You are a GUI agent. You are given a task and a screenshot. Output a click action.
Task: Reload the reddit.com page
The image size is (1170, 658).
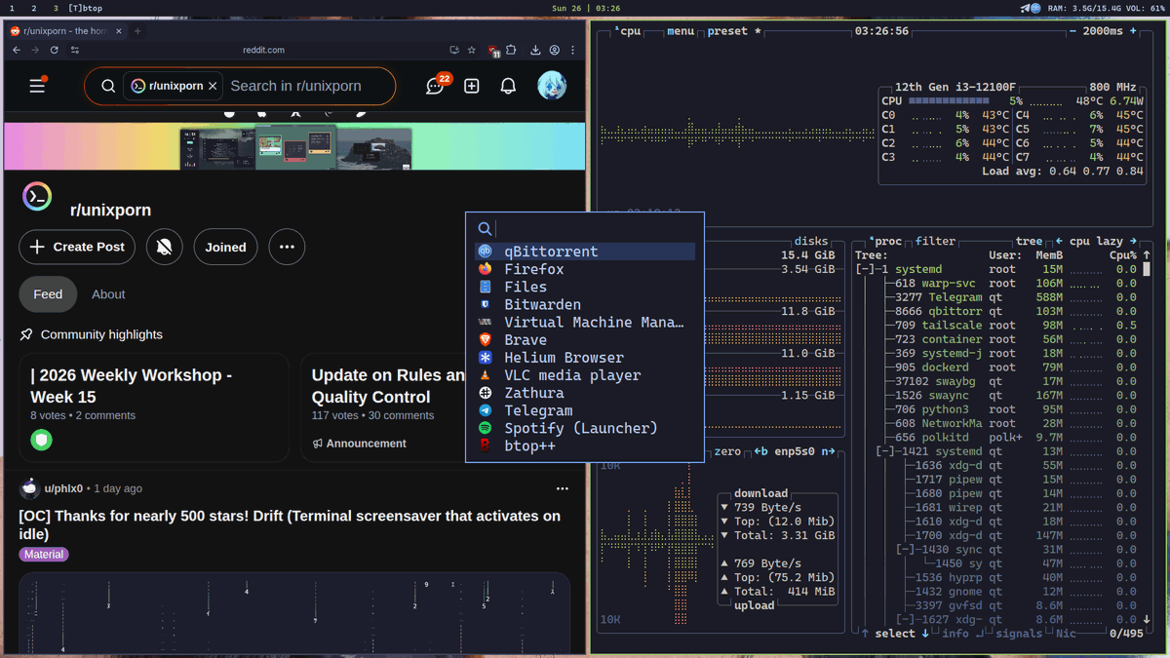point(54,50)
